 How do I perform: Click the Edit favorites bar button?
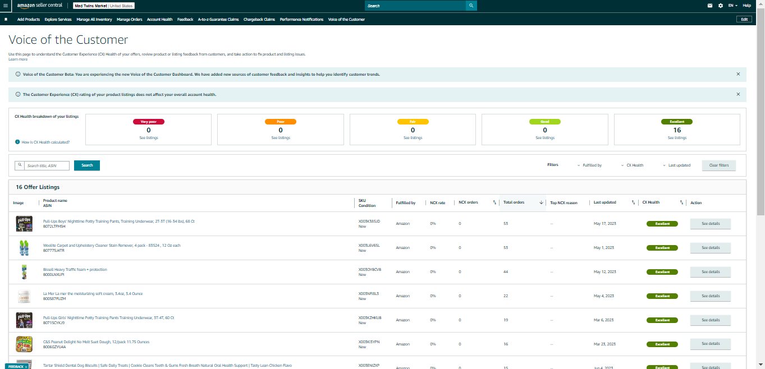(x=744, y=19)
